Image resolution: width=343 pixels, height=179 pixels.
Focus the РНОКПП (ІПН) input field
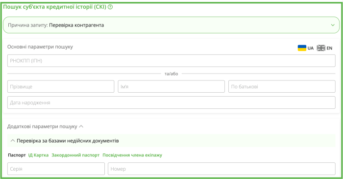click(171, 61)
